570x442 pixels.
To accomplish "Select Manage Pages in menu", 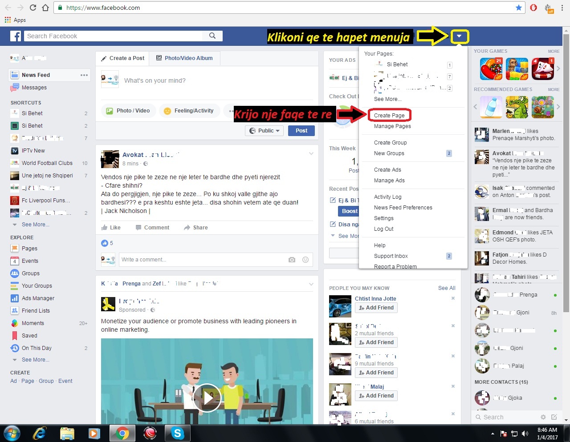I will 392,126.
